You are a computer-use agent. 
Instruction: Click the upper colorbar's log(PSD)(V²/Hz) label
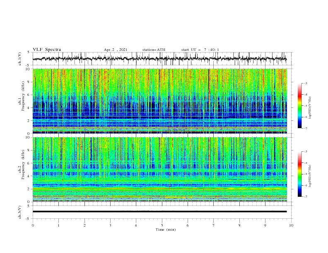click(x=310, y=108)
